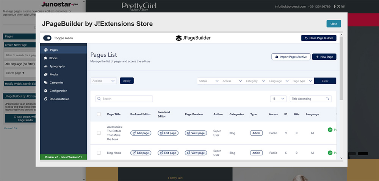The height and width of the screenshot is (181, 379).
Task: Sort table by Page Title column header
Action: [114, 114]
